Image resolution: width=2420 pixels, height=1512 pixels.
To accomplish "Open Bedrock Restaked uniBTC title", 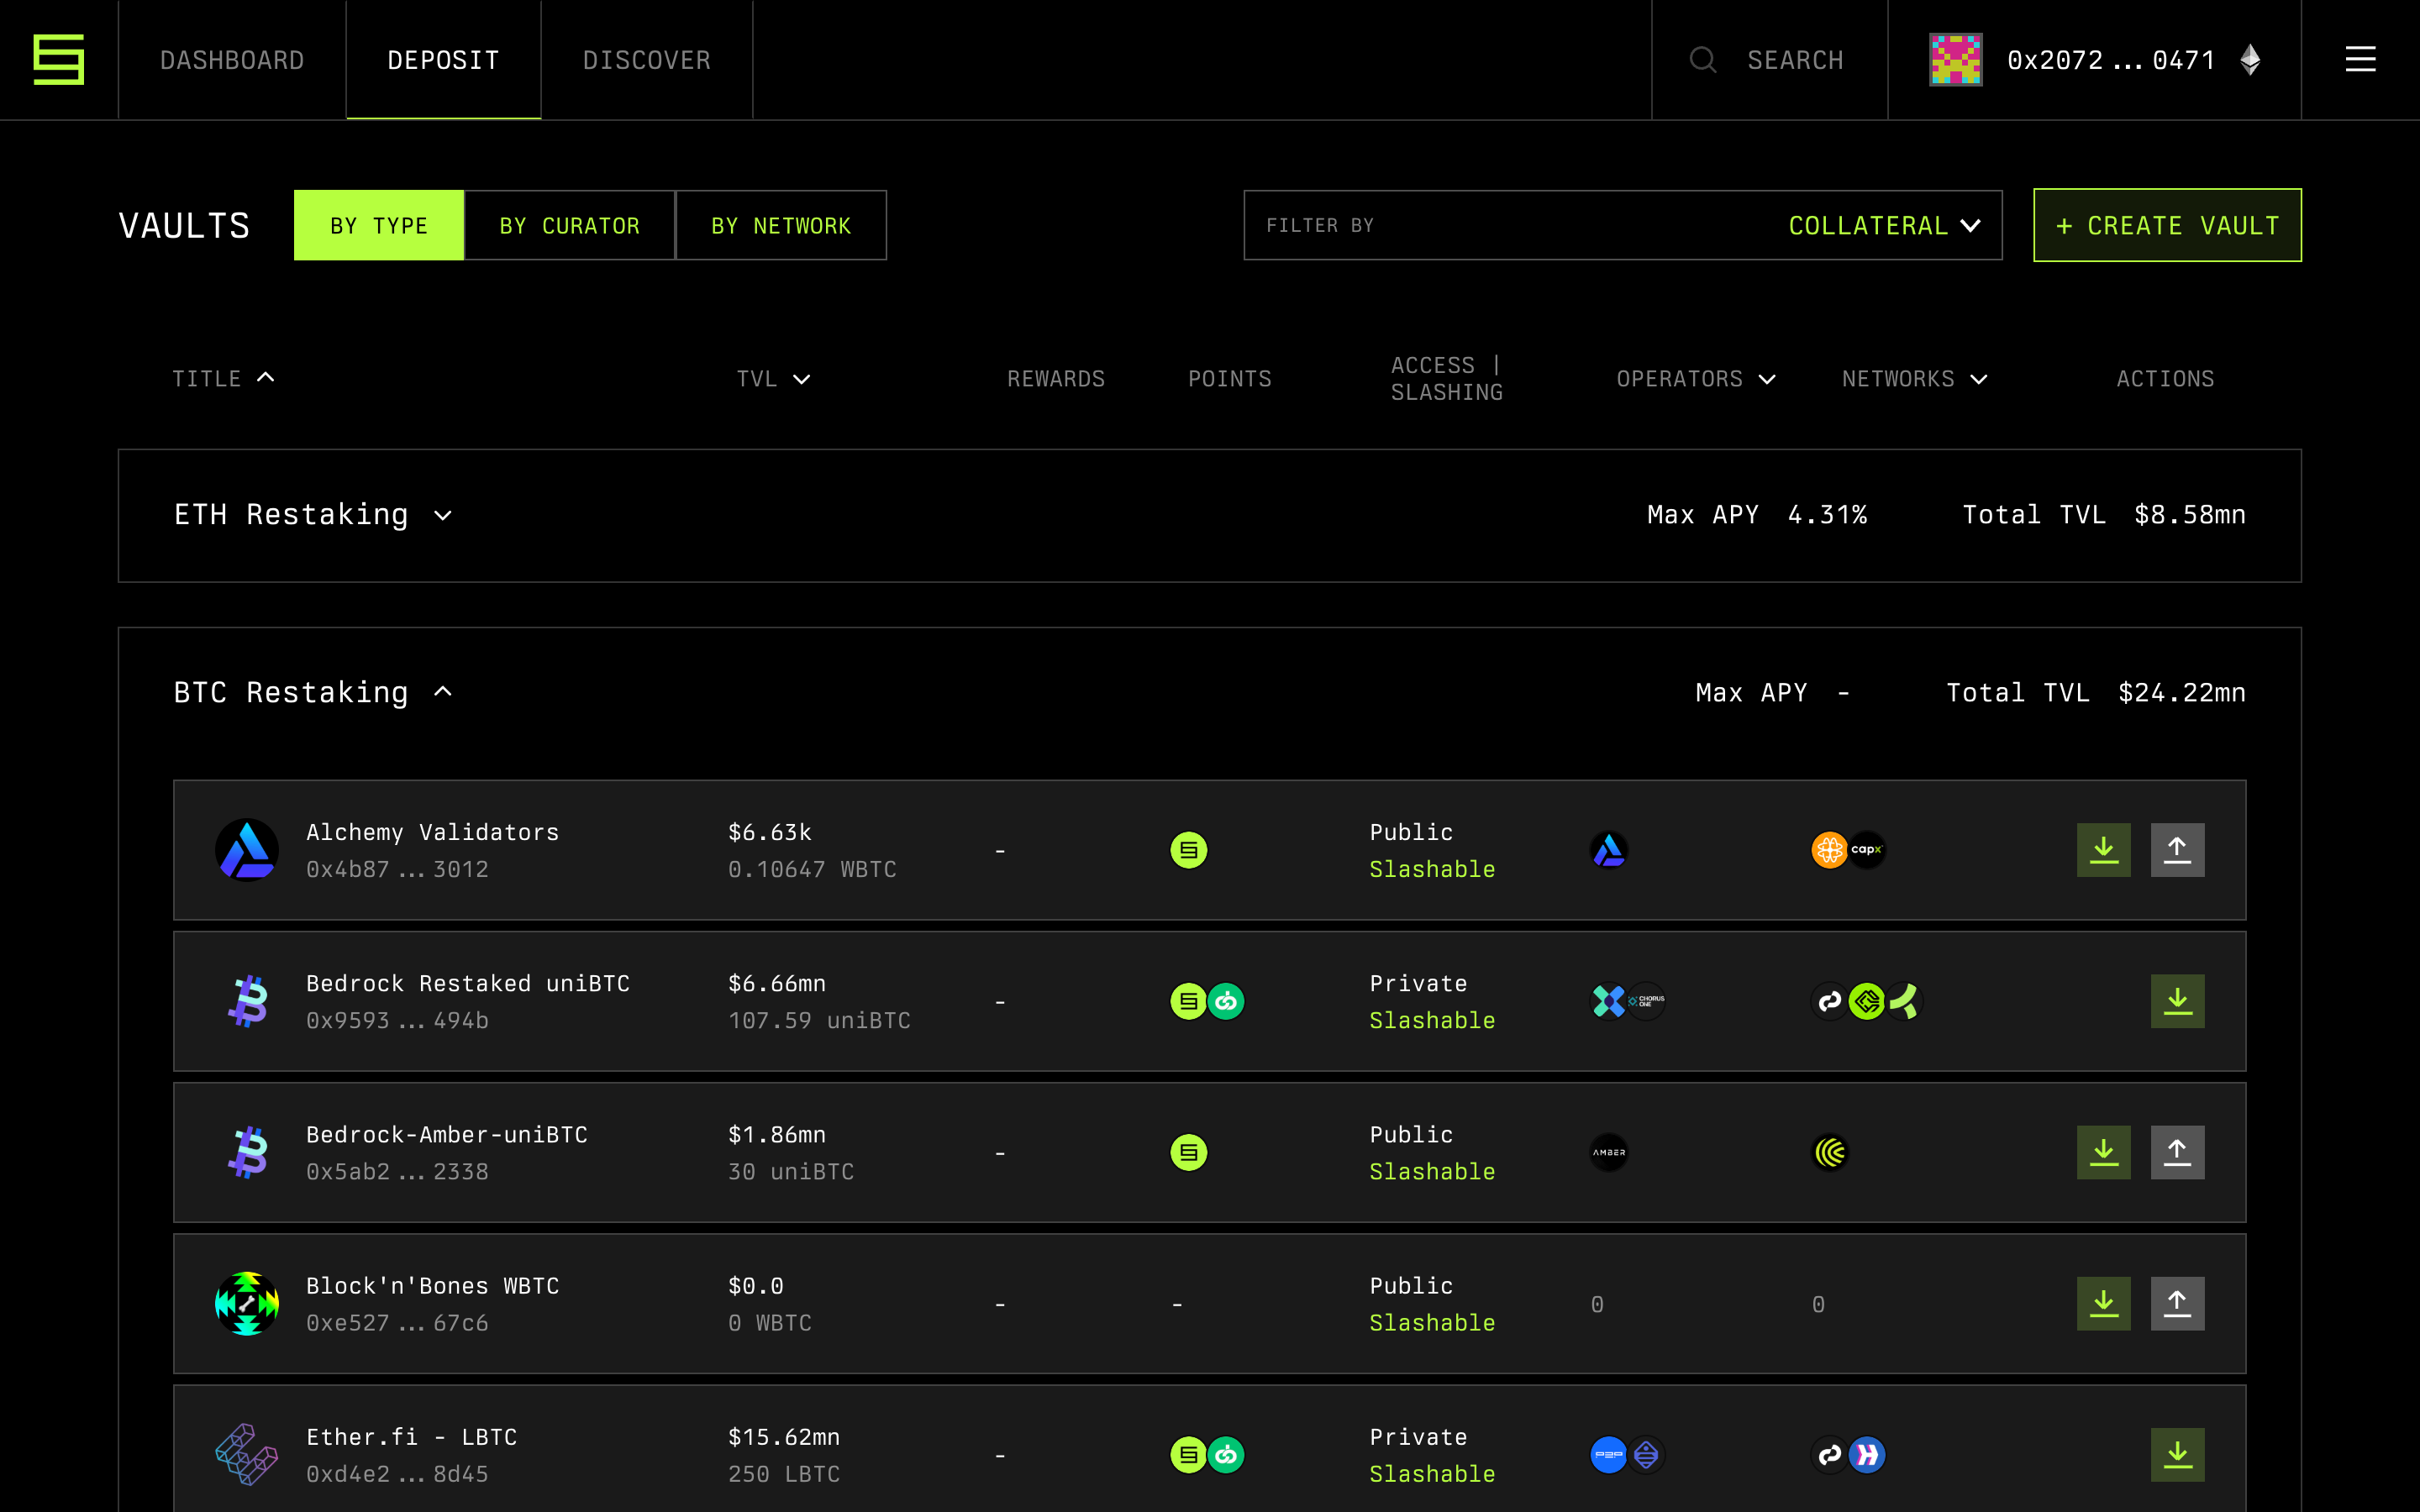I will (468, 983).
